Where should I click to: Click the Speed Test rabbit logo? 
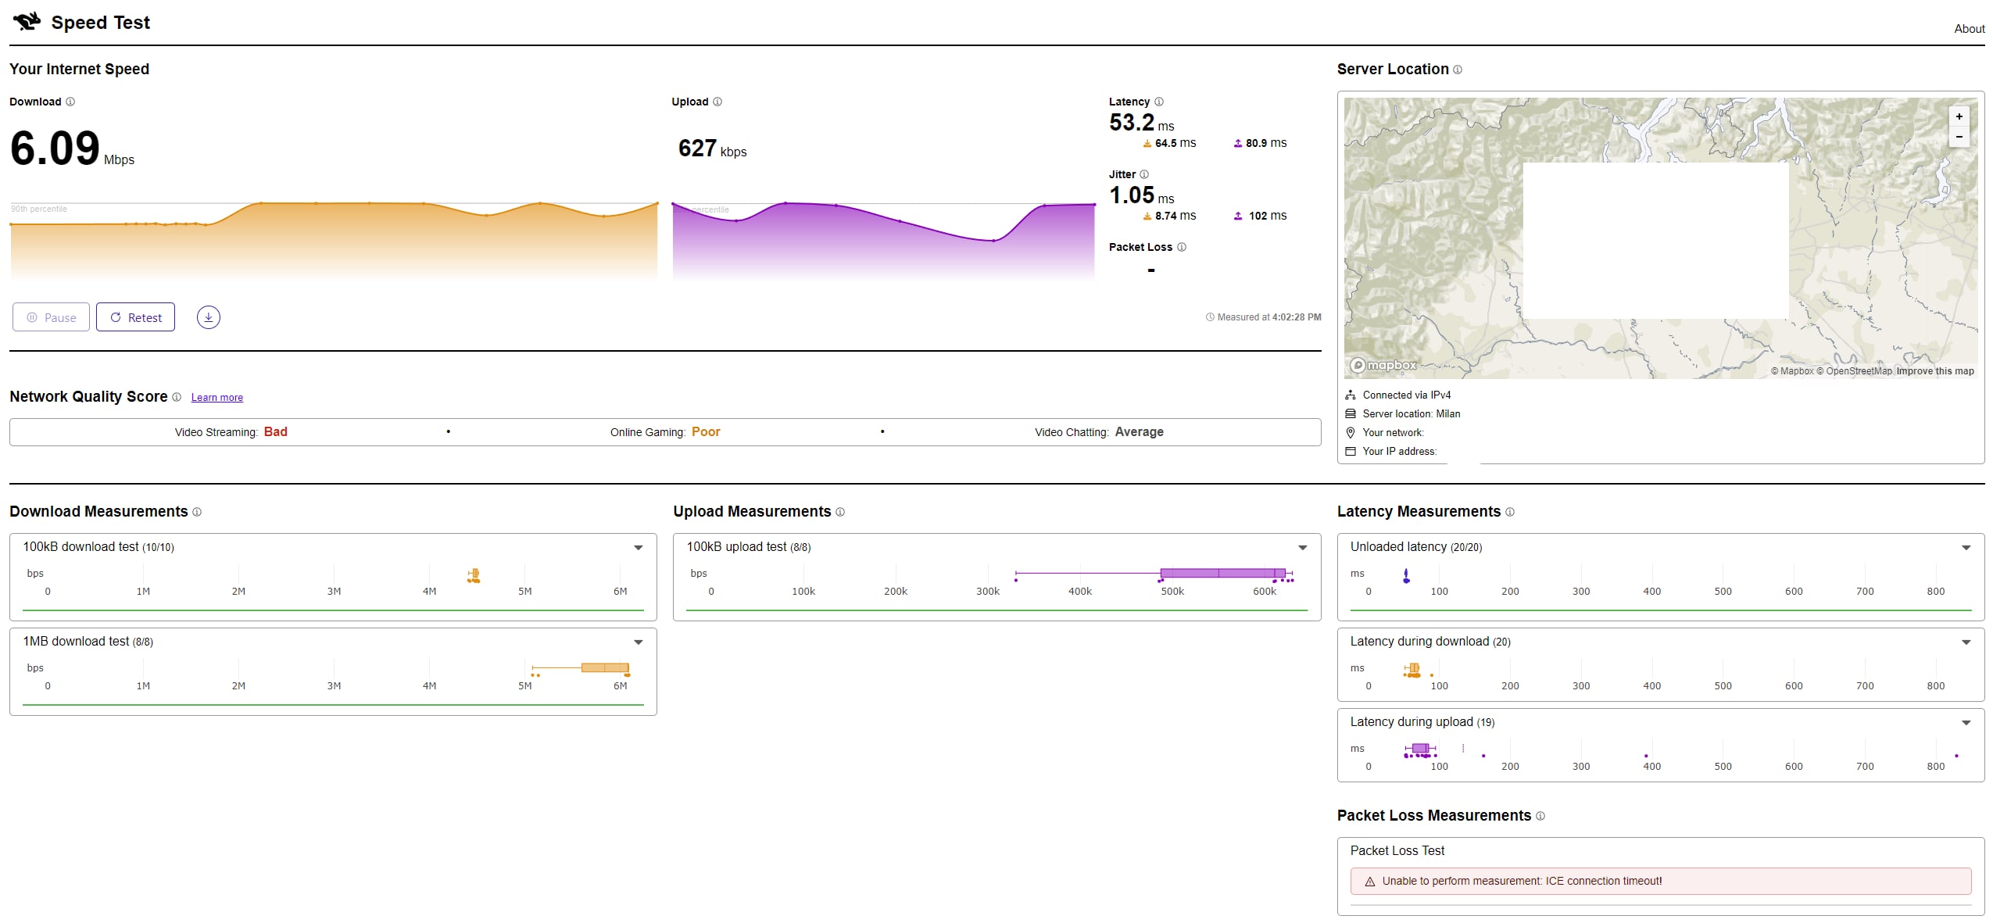coord(27,22)
